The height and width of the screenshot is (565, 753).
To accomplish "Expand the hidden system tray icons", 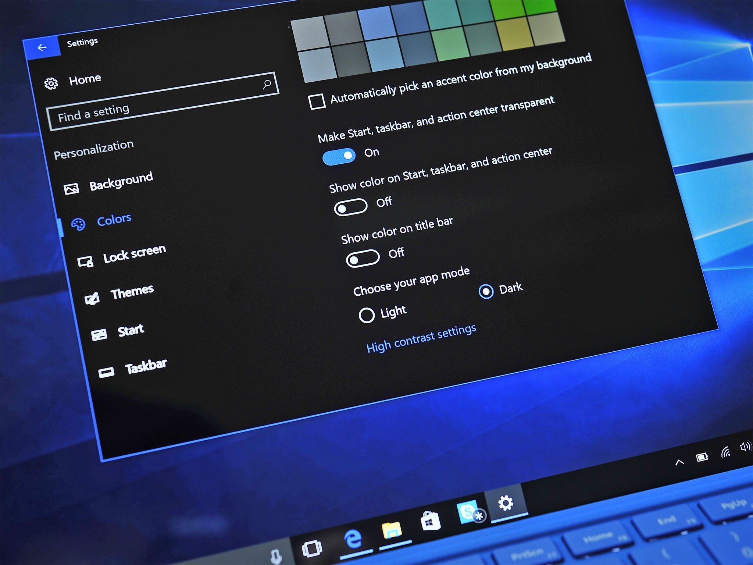I will (x=679, y=462).
